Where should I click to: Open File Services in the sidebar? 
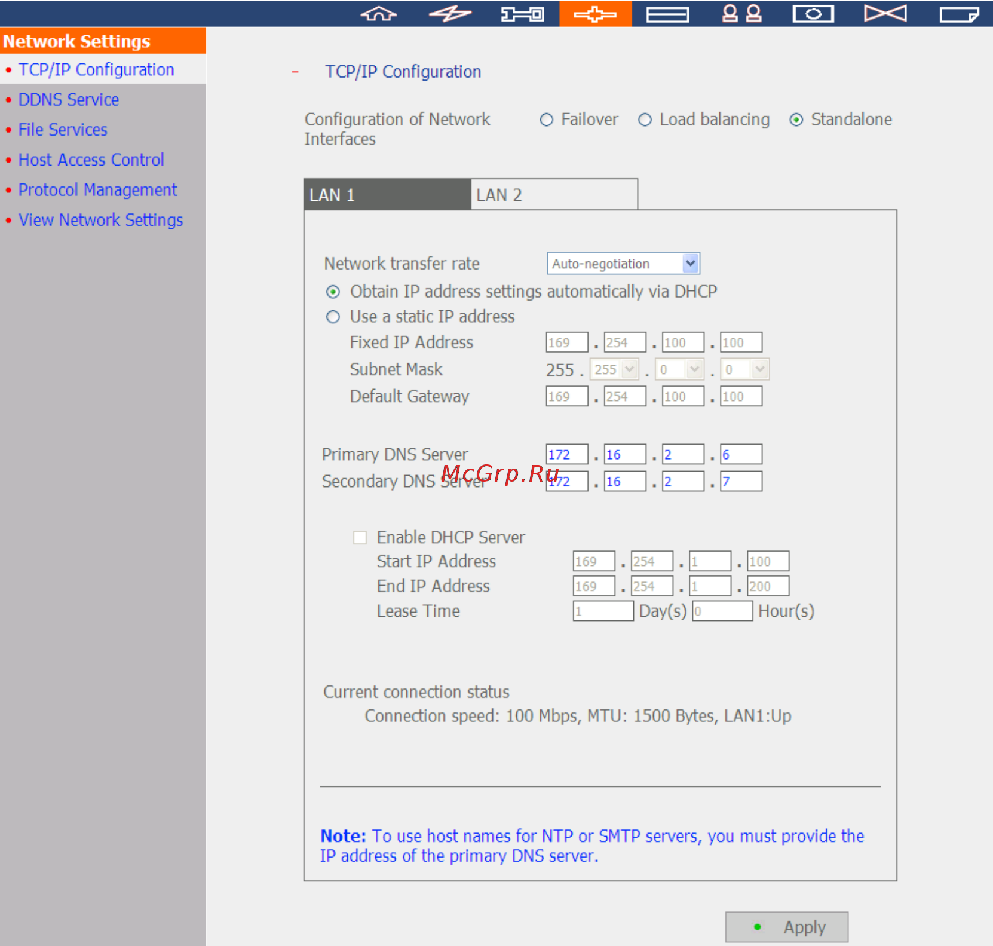click(63, 130)
